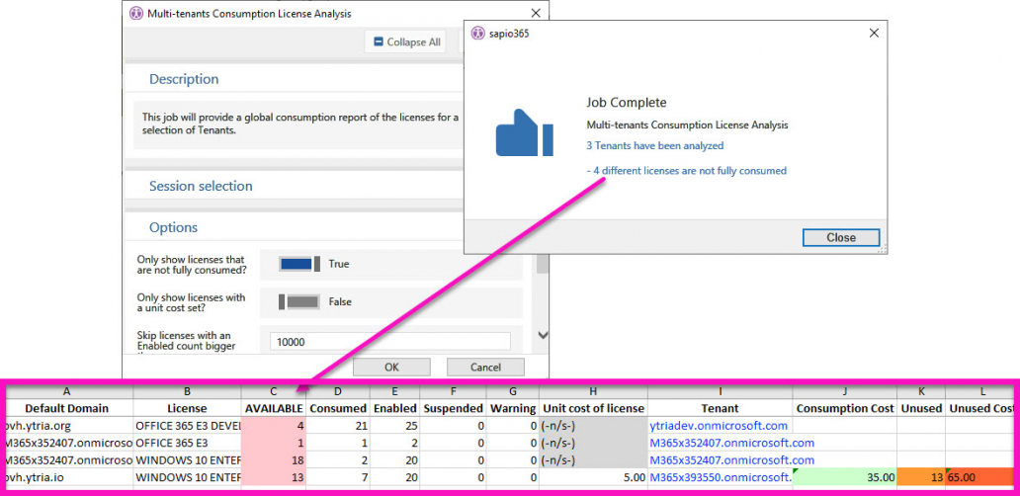Select the Consumed column header
The image size is (1020, 496).
click(x=338, y=408)
